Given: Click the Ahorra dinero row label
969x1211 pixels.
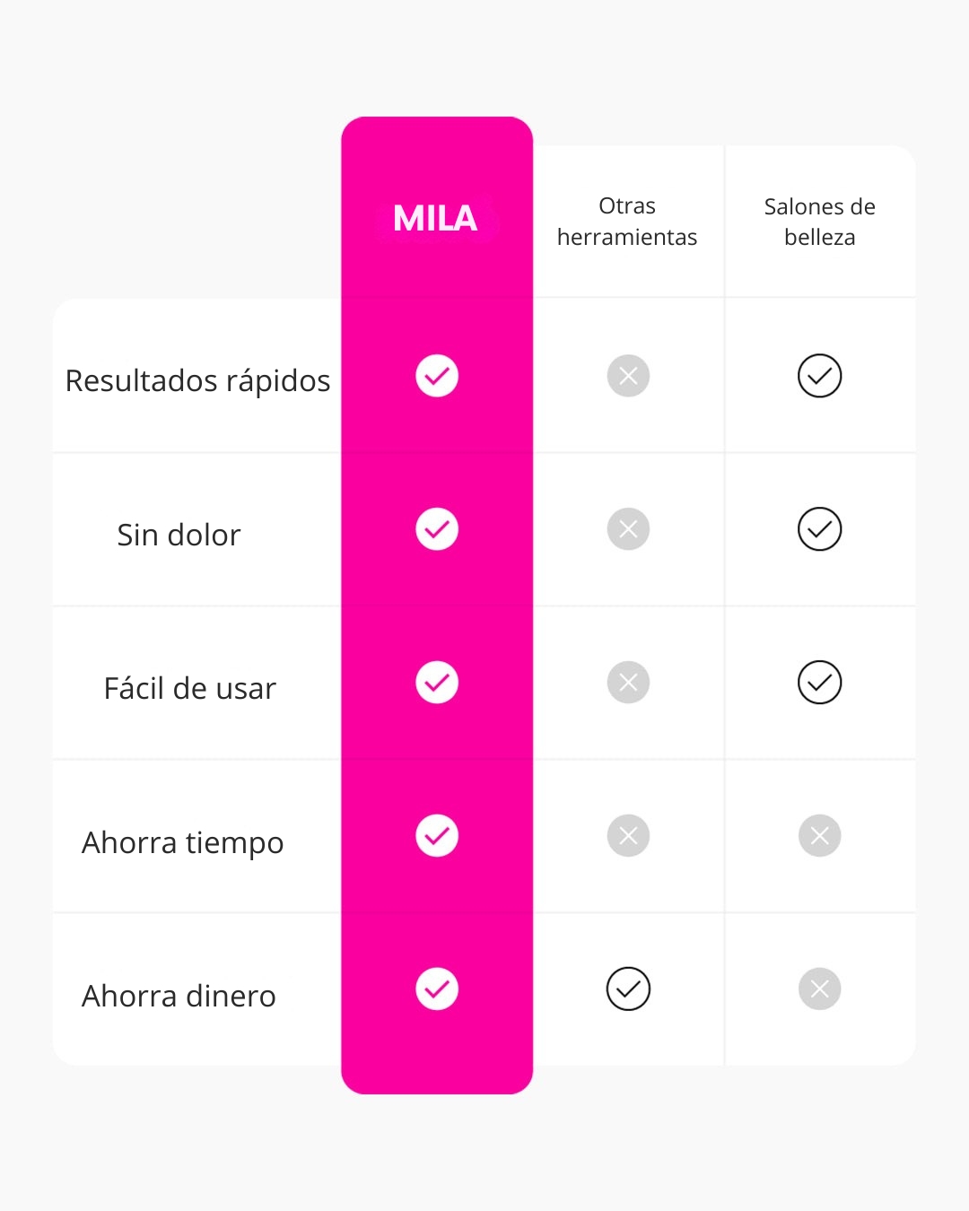Looking at the screenshot, I should tap(179, 996).
